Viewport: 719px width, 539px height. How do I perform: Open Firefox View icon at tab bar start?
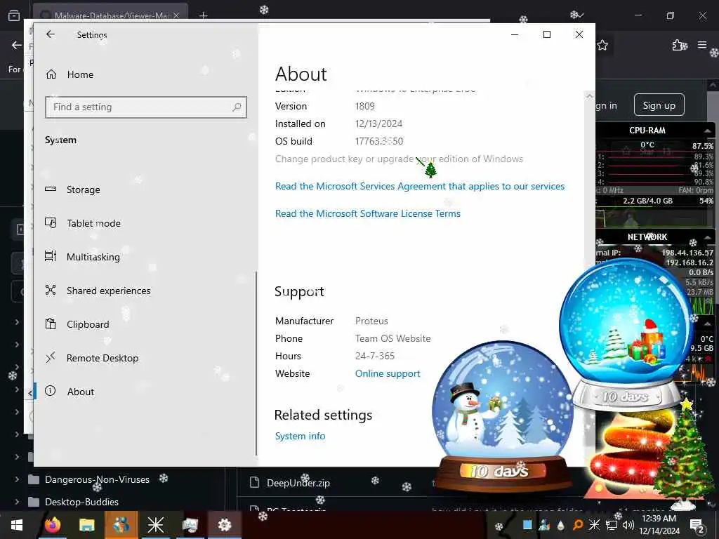(x=14, y=15)
